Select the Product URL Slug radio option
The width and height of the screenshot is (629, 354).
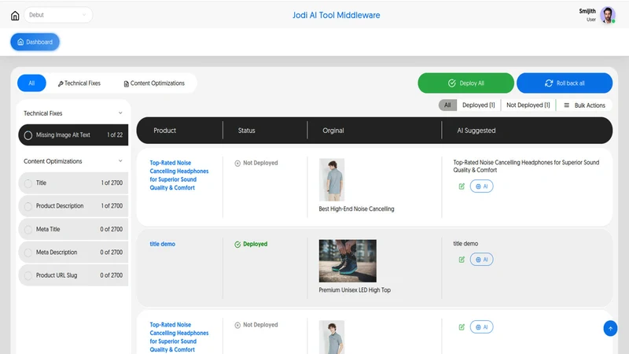point(28,276)
